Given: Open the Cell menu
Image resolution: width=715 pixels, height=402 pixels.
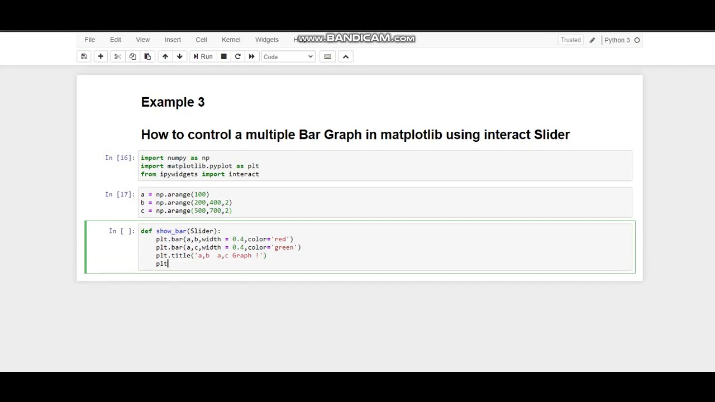Looking at the screenshot, I should click(x=201, y=40).
